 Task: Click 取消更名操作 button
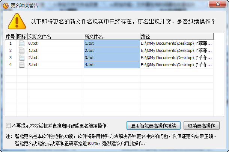[x=201, y=125]
